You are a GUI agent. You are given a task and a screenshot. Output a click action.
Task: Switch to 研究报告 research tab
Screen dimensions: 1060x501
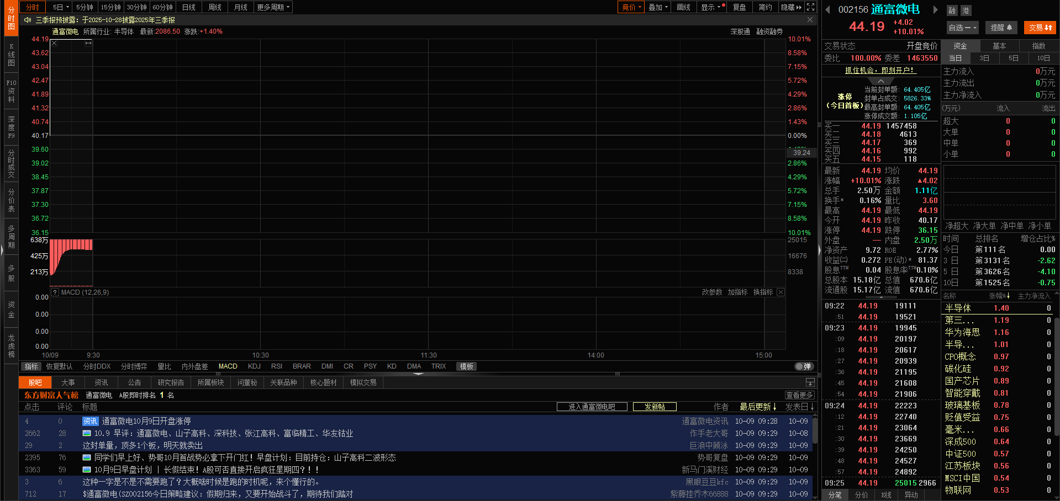(x=171, y=382)
